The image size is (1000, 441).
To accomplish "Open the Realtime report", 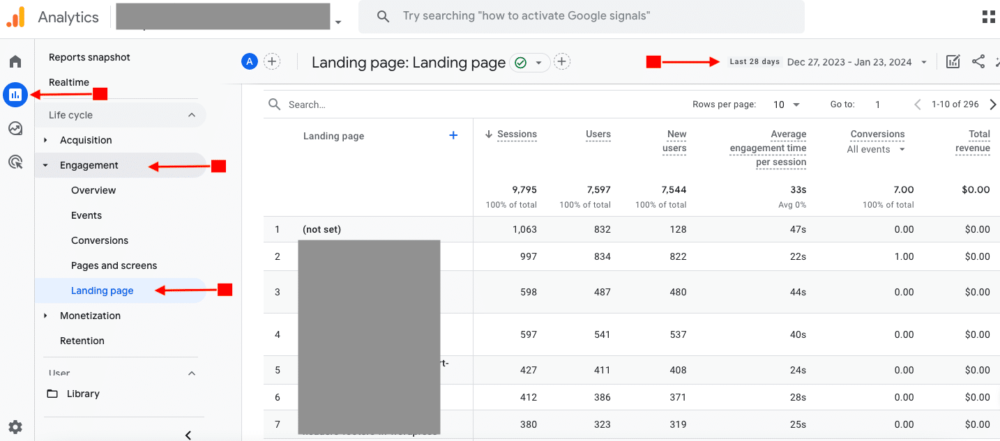I will click(69, 82).
